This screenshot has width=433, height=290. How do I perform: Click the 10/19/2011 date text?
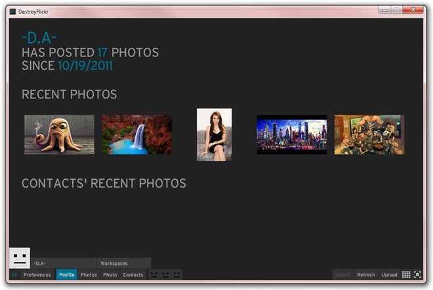pos(85,66)
